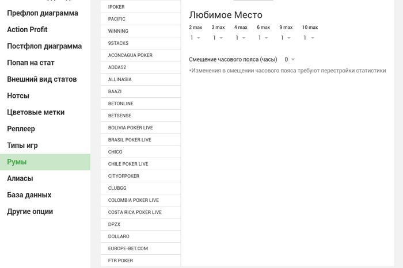Select PACIFIC in room list
Viewport: 403px width, 268px height.
(140, 19)
